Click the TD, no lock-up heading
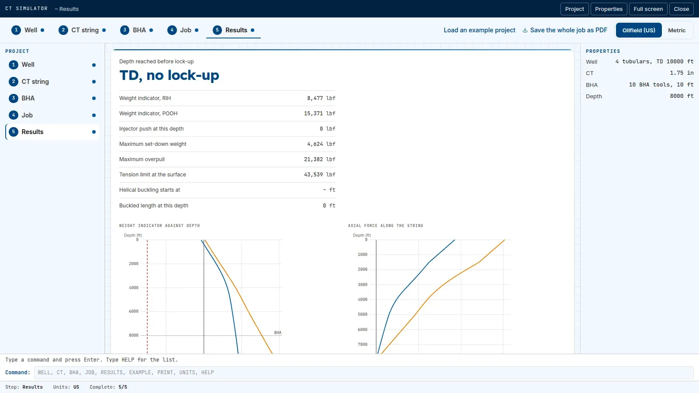The width and height of the screenshot is (699, 393). [x=169, y=76]
